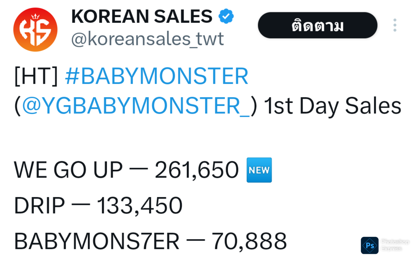Click the [HT] tag text
This screenshot has height=261, width=417.
(x=36, y=76)
